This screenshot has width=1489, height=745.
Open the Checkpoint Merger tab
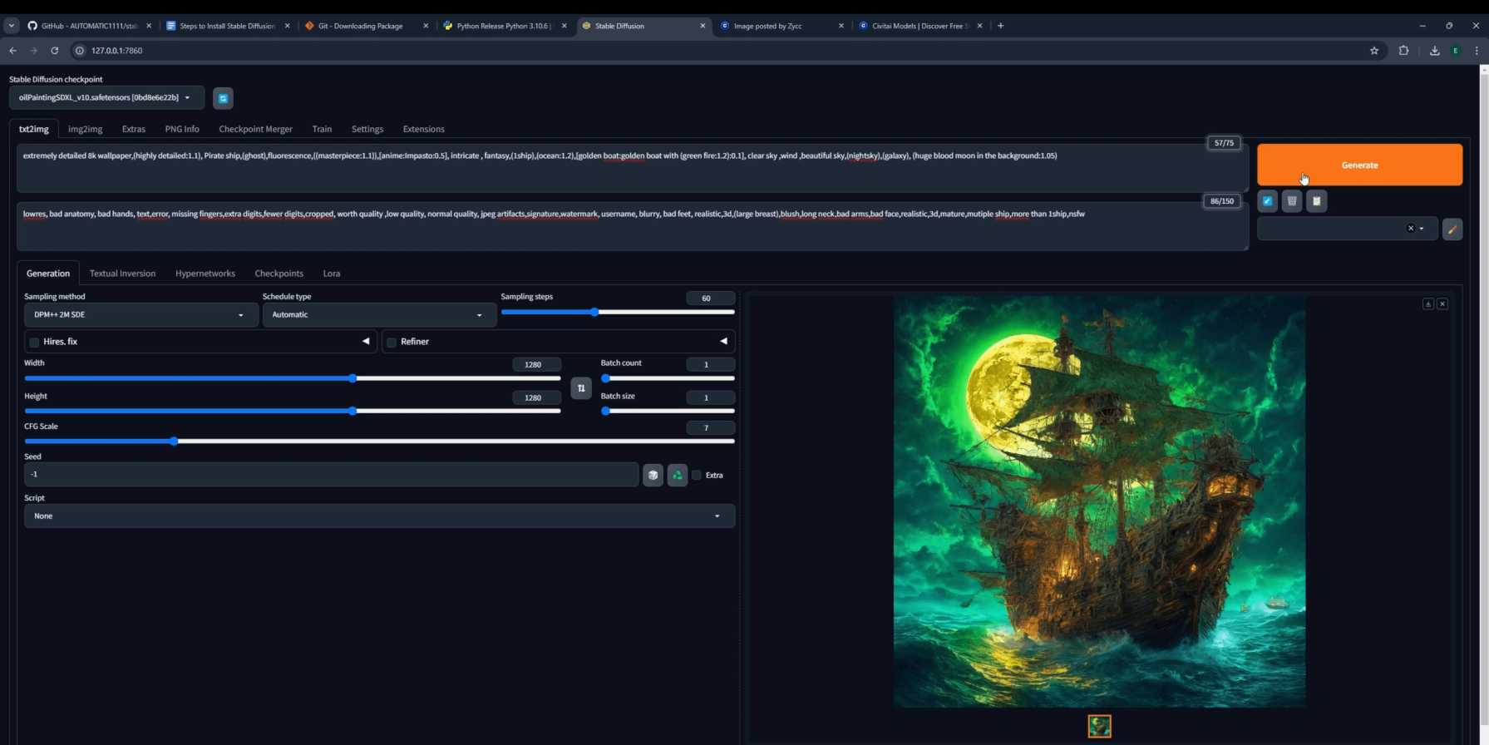click(255, 130)
